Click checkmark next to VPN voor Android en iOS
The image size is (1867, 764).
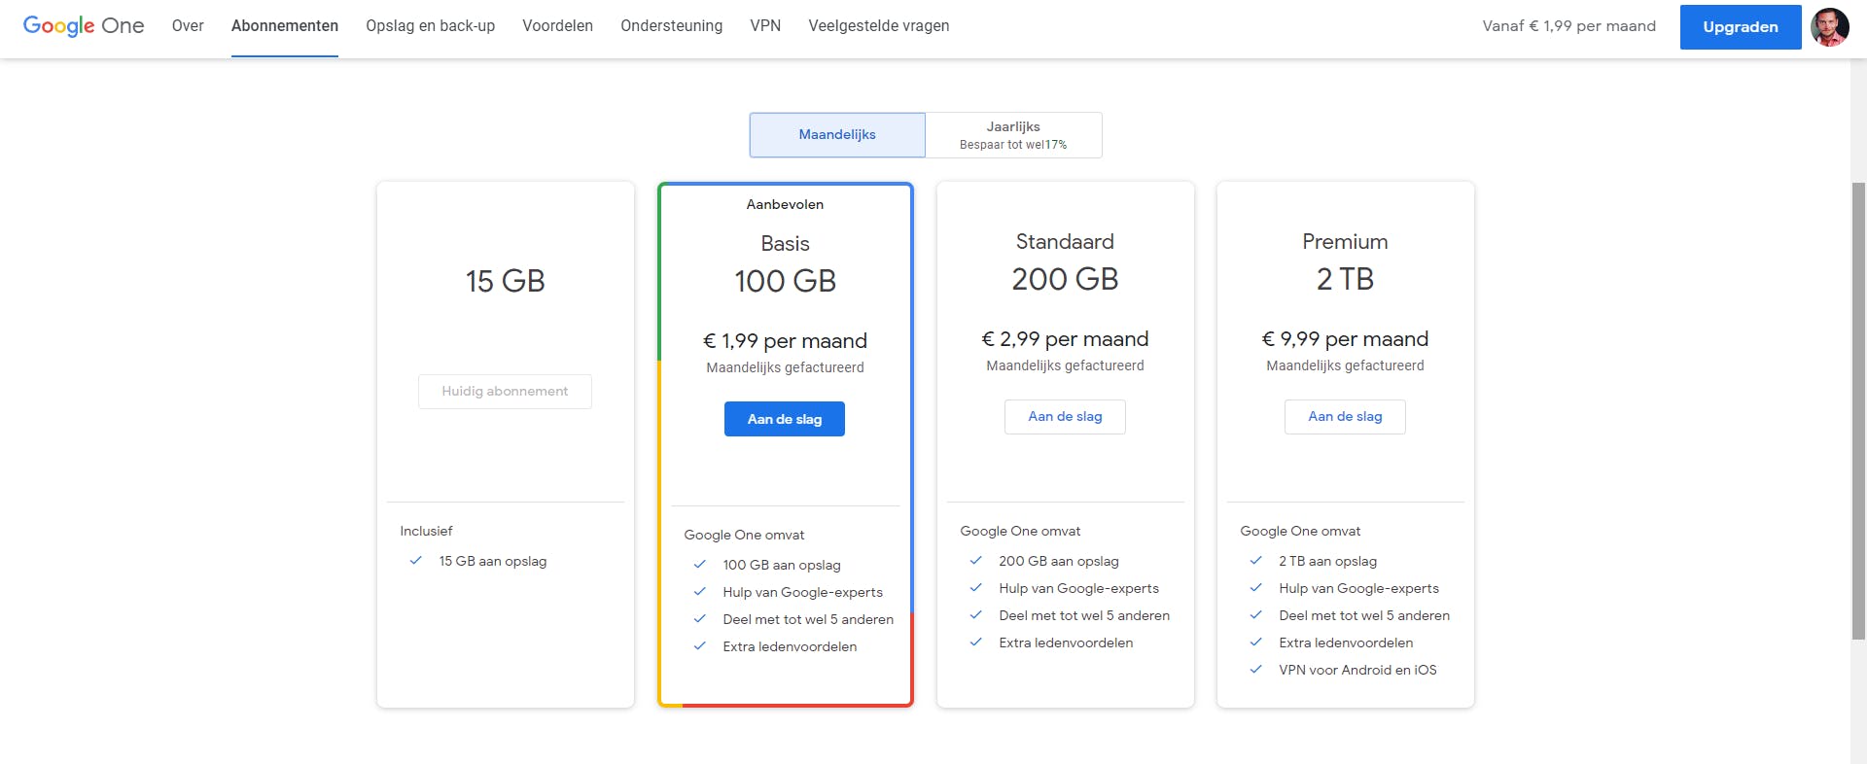tap(1256, 670)
